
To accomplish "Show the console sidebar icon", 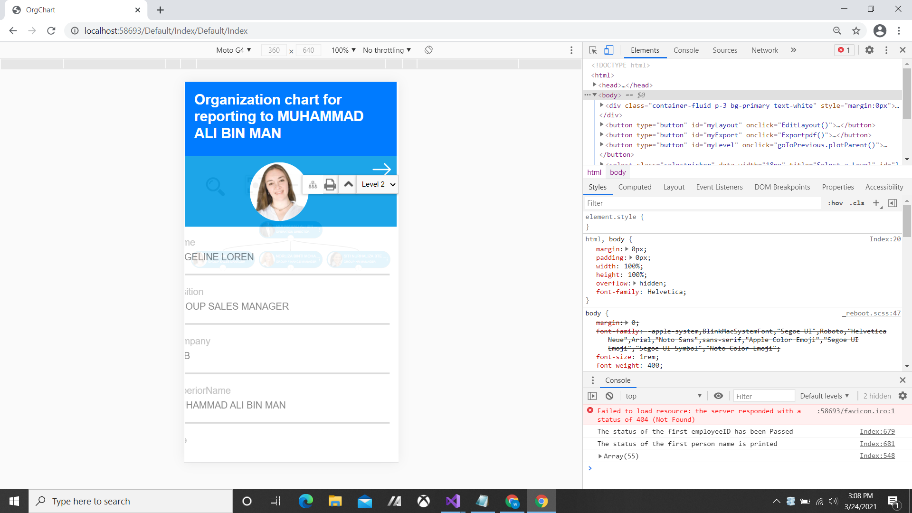I will point(592,396).
